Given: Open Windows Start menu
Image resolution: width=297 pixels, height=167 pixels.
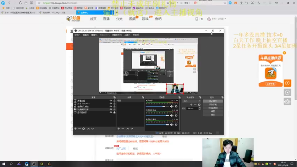Looking at the screenshot, I should coord(4,164).
